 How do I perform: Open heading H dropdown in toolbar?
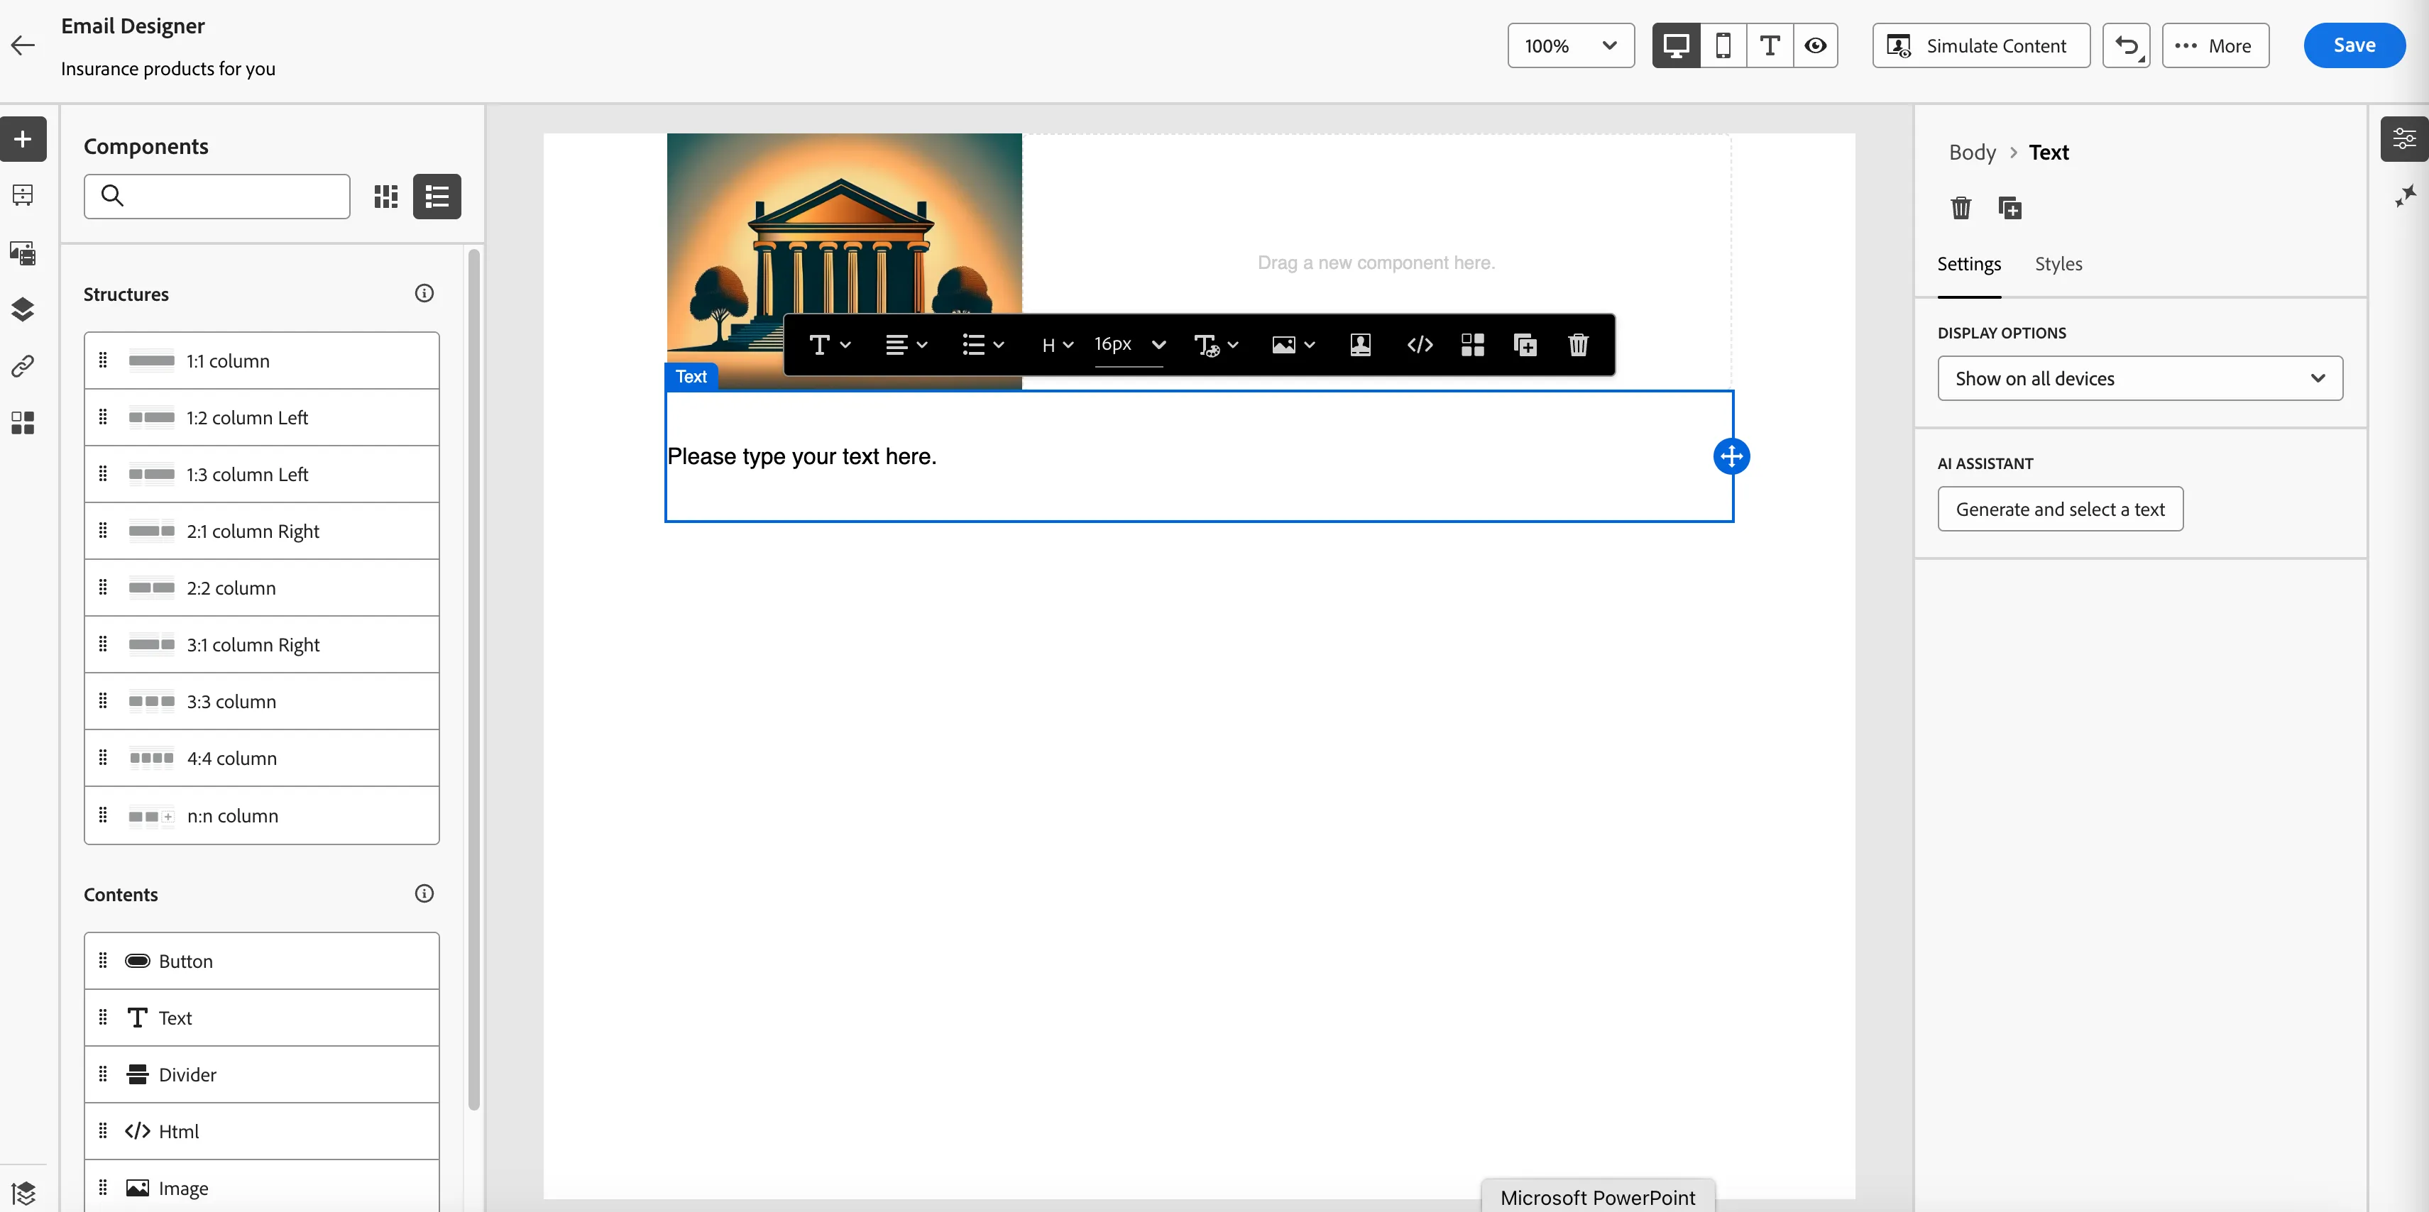[x=1057, y=345]
